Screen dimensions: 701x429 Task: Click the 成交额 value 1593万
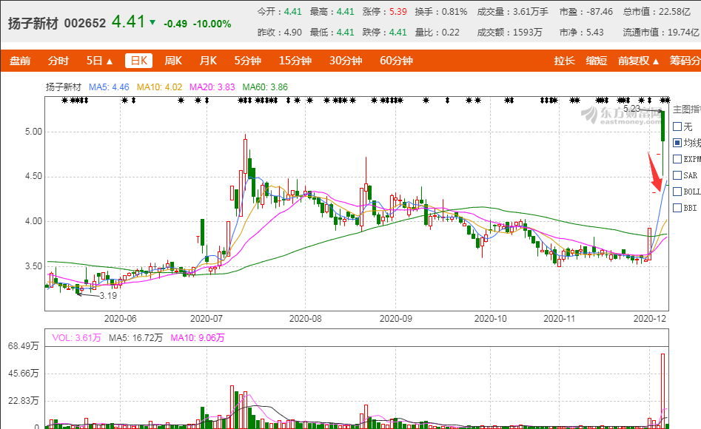tap(528, 33)
